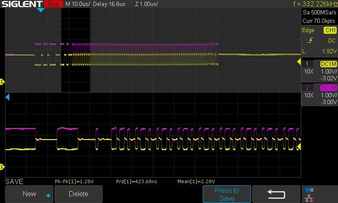The width and height of the screenshot is (338, 203).
Task: Select channel 2 number box
Action: 308,88
